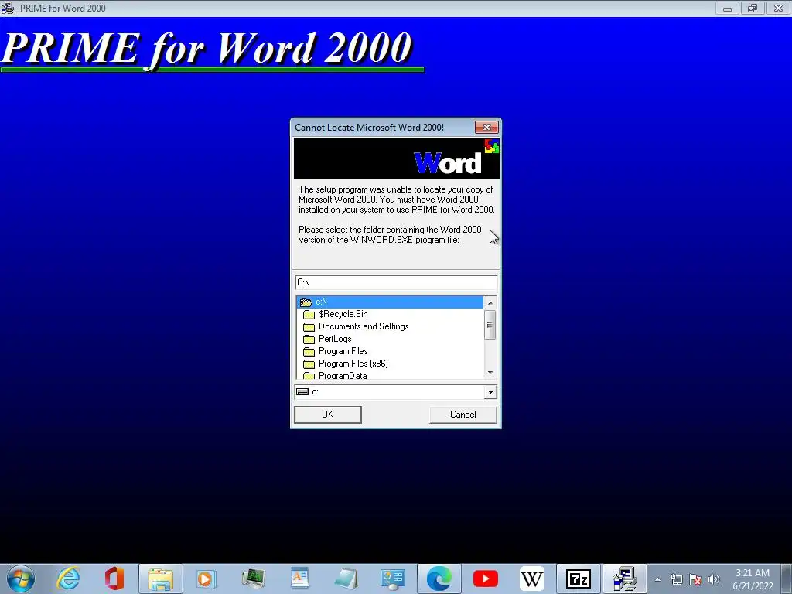Close the PRIME for Word 2000 window

pos(778,8)
